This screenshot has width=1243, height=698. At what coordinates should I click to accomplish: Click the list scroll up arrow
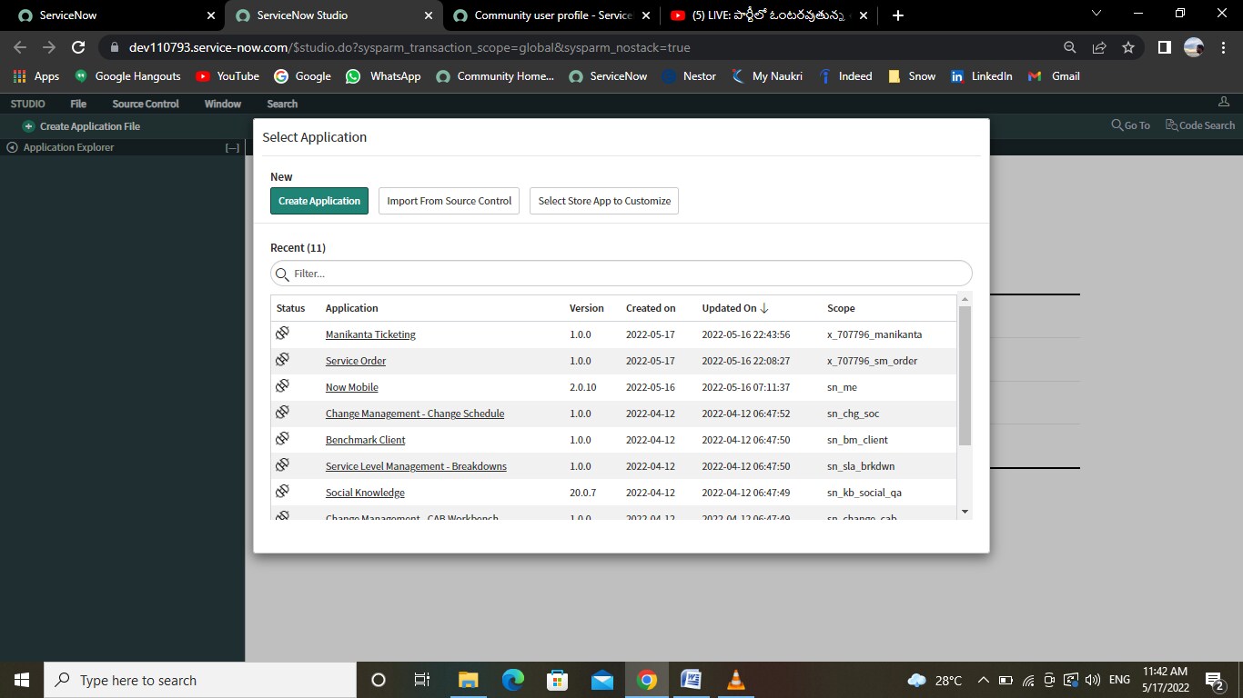[965, 299]
